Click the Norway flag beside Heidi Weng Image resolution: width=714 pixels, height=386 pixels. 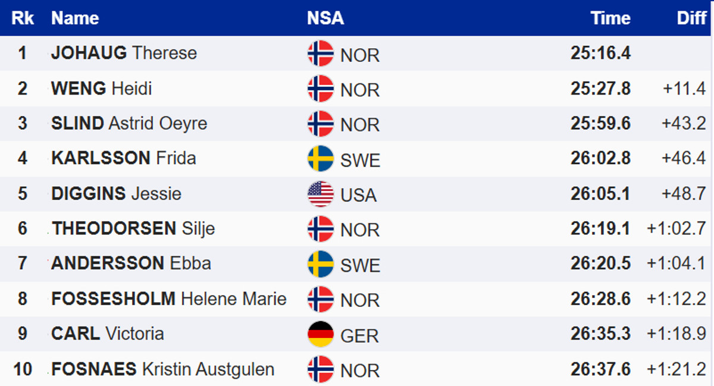pos(320,89)
